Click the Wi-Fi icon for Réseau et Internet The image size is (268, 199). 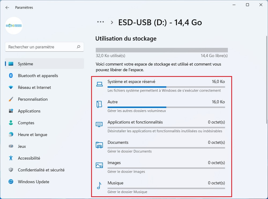click(x=11, y=88)
